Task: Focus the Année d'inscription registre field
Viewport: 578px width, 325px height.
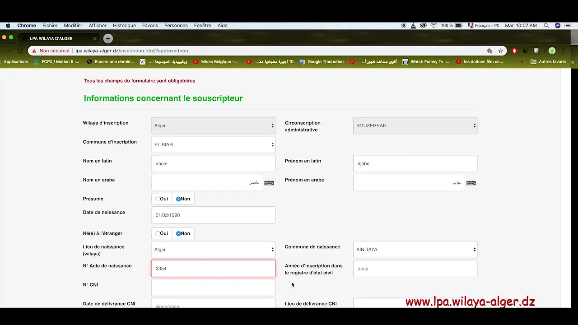Action: [415, 269]
